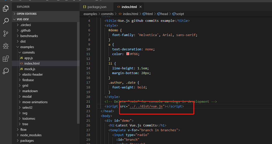The width and height of the screenshot is (272, 144).
Task: Click the v-for attribute on line 27
Action: (153, 130)
